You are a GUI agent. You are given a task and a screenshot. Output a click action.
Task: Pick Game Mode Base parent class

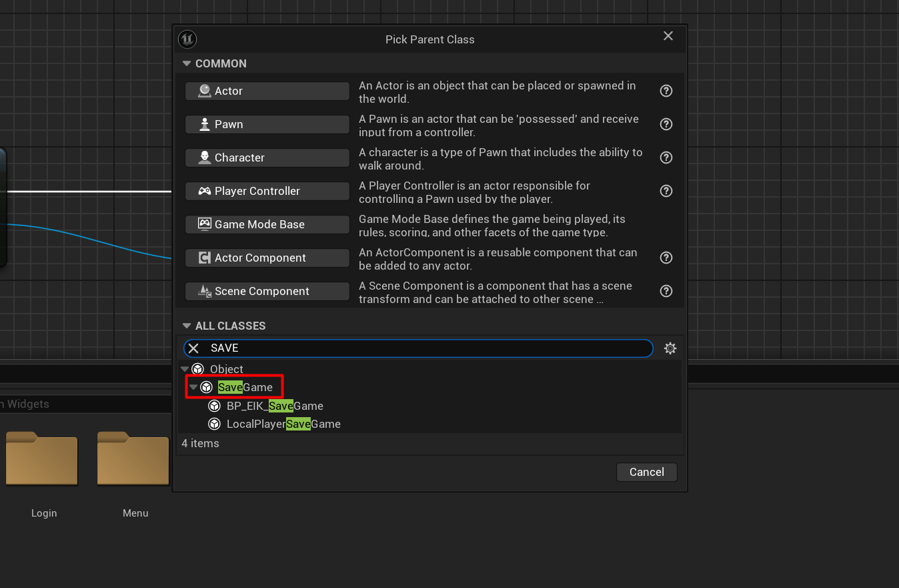tap(267, 224)
